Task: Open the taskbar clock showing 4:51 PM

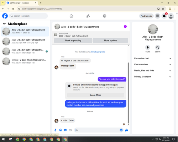Action: [166, 139]
